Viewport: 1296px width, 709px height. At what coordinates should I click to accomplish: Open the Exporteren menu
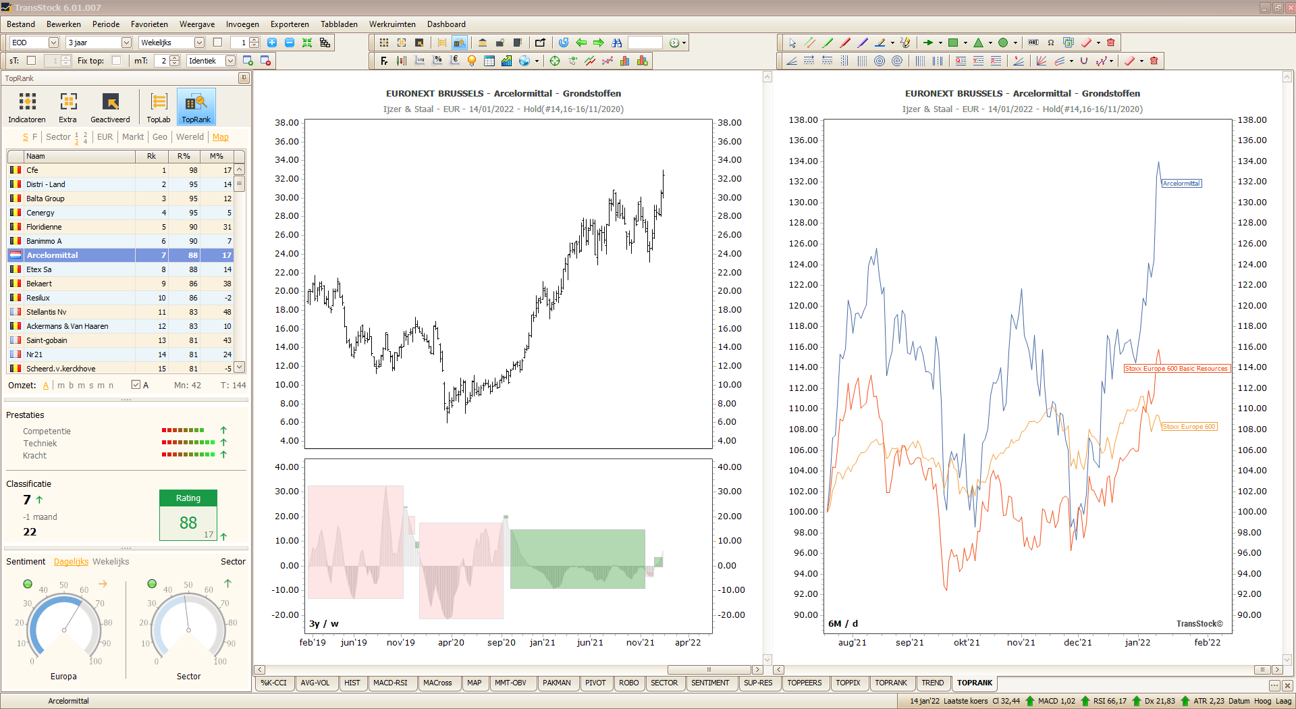tap(290, 24)
